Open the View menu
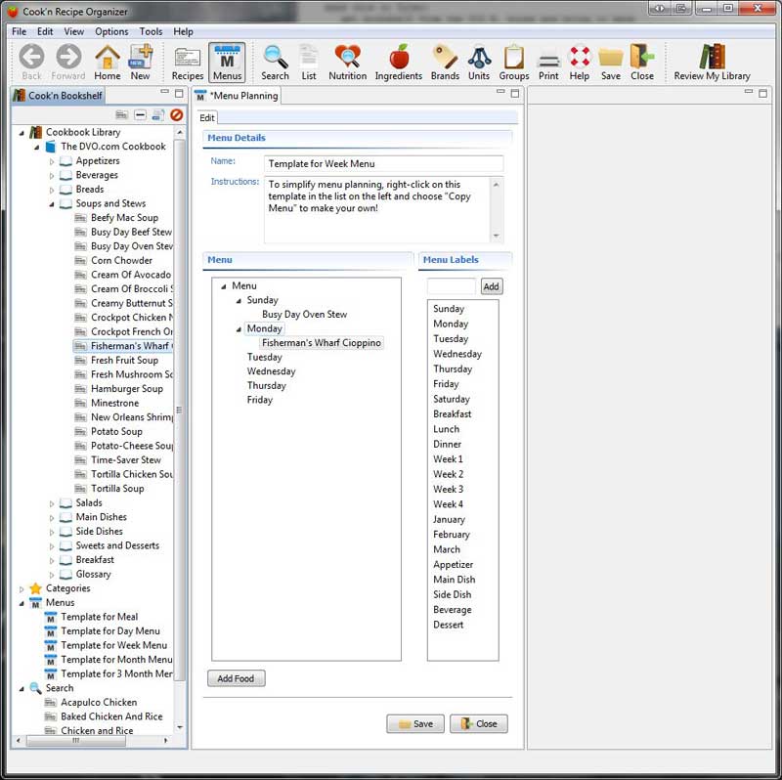The width and height of the screenshot is (782, 780). (74, 31)
